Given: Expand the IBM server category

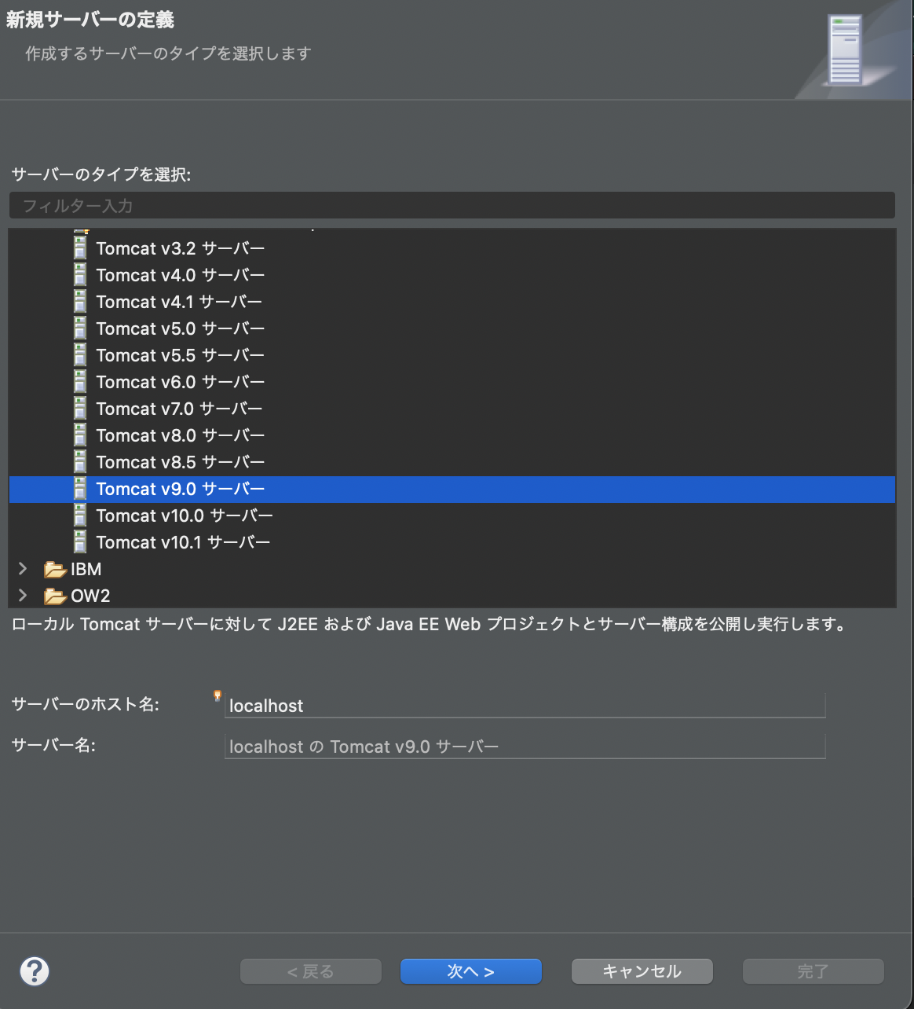Looking at the screenshot, I should (22, 569).
